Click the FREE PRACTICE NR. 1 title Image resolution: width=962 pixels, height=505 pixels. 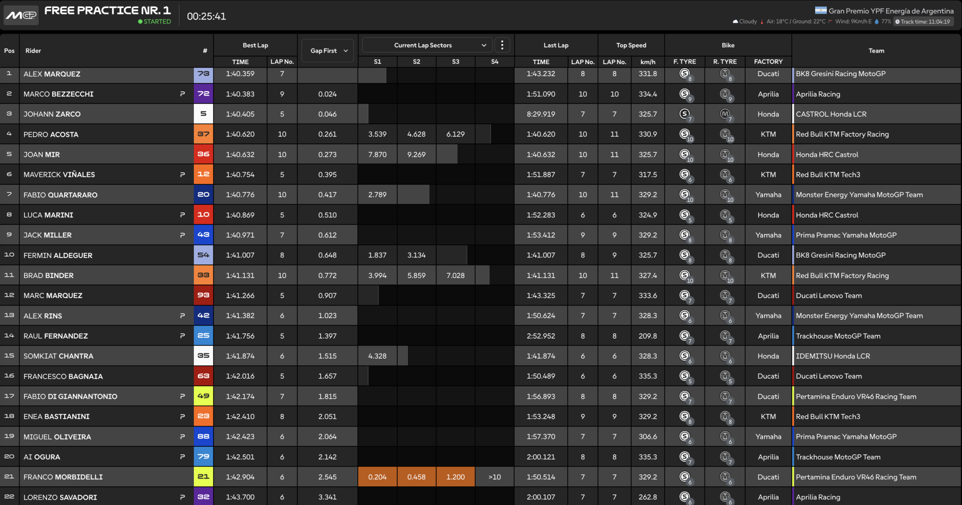click(x=107, y=10)
